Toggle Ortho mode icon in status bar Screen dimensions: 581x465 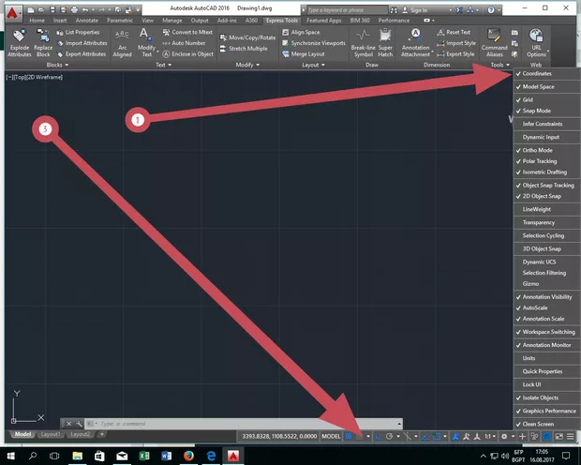click(x=378, y=437)
